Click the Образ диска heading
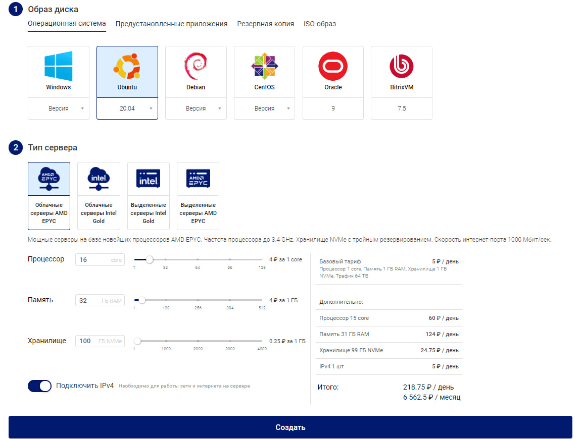The height and width of the screenshot is (439, 584). (53, 9)
